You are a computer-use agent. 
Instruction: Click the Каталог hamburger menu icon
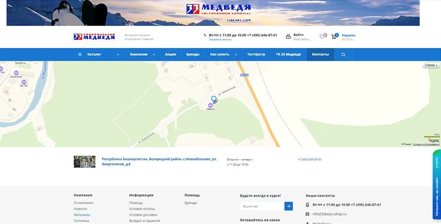80,55
